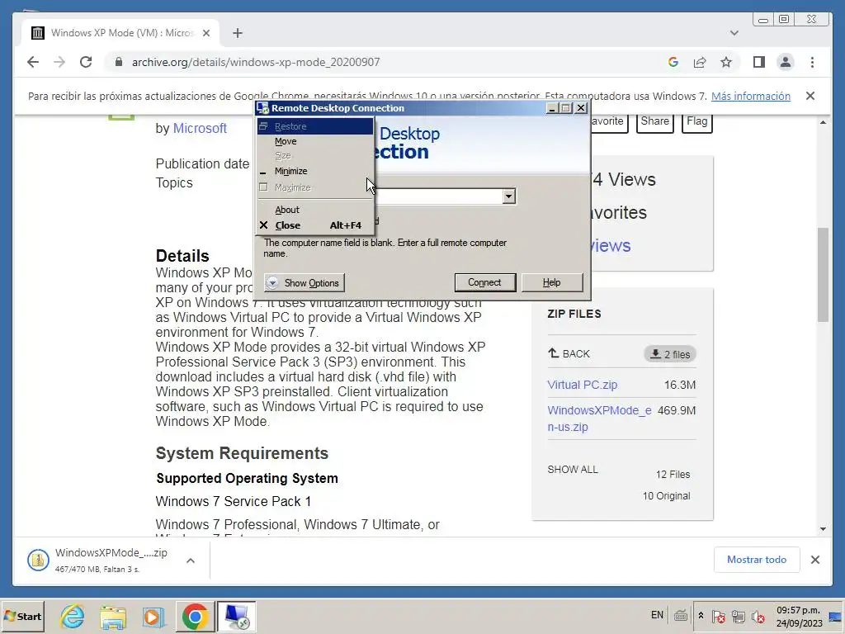Open the Start menu
The image size is (845, 634).
(22, 616)
